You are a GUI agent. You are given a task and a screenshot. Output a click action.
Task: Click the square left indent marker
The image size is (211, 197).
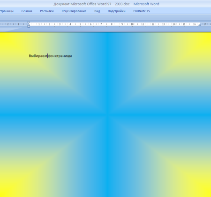[x=29, y=26]
